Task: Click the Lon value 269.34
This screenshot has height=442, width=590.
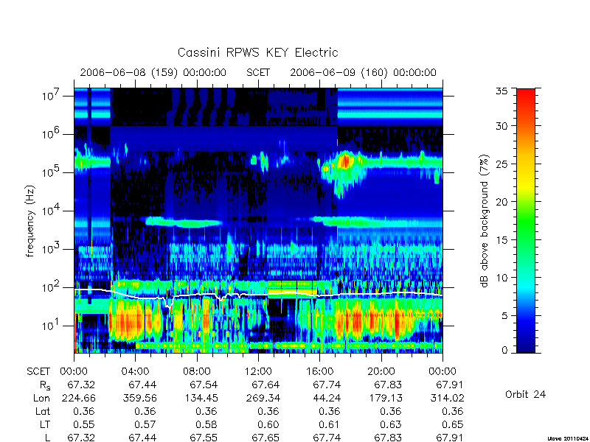Action: tap(263, 398)
